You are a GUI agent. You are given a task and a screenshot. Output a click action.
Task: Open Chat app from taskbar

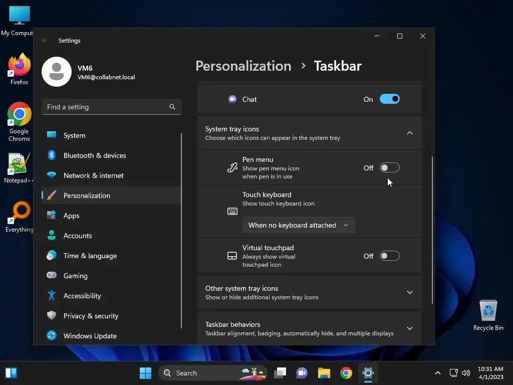pos(302,373)
